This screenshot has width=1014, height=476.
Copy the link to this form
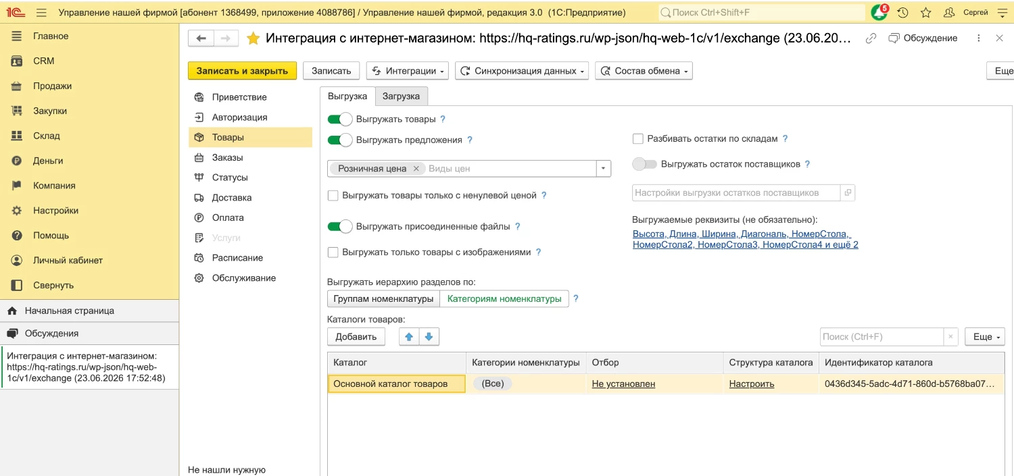coord(871,38)
